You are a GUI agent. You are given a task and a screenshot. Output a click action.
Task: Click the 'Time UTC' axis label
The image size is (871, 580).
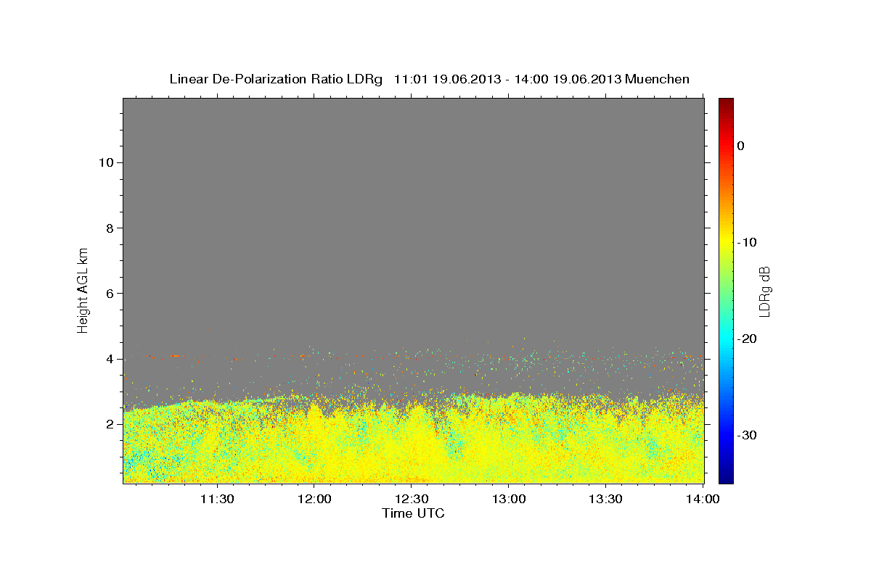(413, 513)
